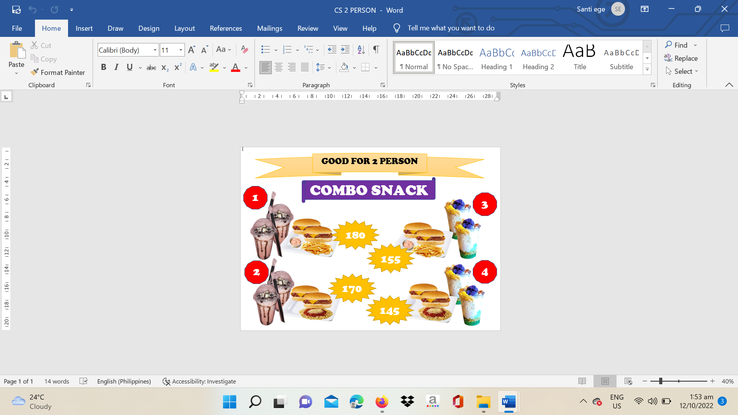
Task: Click the Text Effects icon
Action: point(193,68)
